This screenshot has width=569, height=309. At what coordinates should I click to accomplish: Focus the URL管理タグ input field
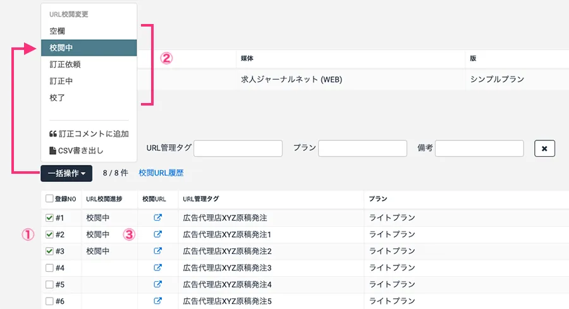[238, 148]
